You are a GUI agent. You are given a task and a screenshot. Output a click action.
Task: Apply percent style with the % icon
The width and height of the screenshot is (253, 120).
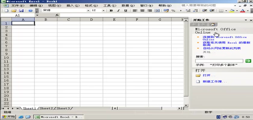pos(173,10)
